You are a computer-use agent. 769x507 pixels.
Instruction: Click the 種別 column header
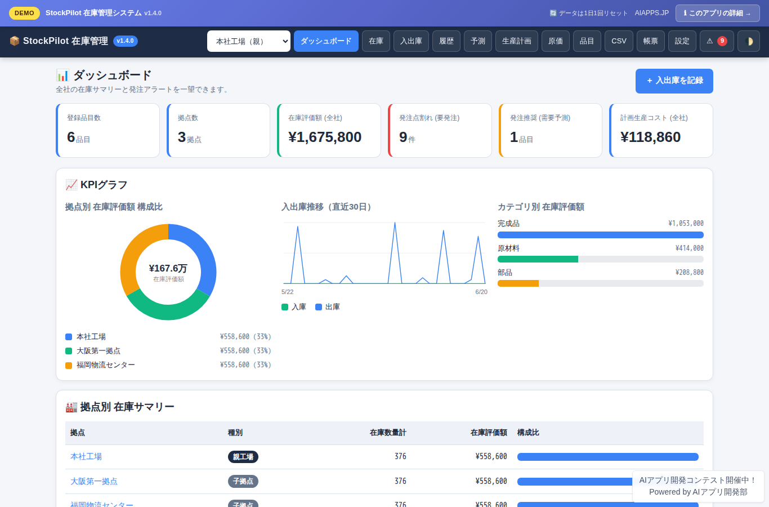235,433
